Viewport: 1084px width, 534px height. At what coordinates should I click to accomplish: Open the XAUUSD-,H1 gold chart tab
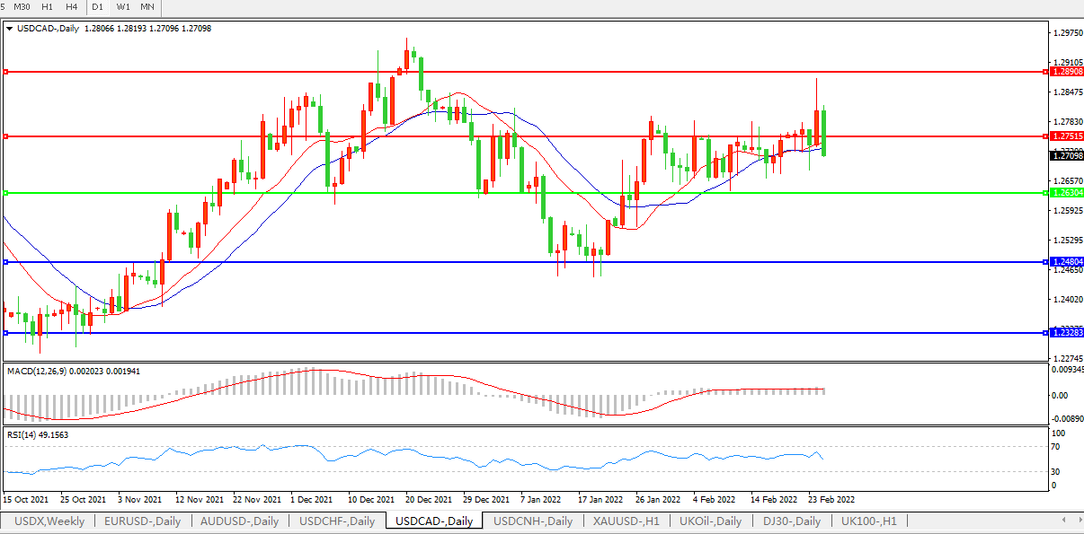coord(626,521)
